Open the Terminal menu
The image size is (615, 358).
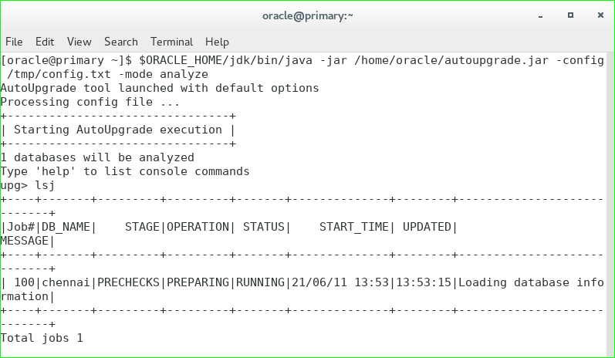click(171, 42)
